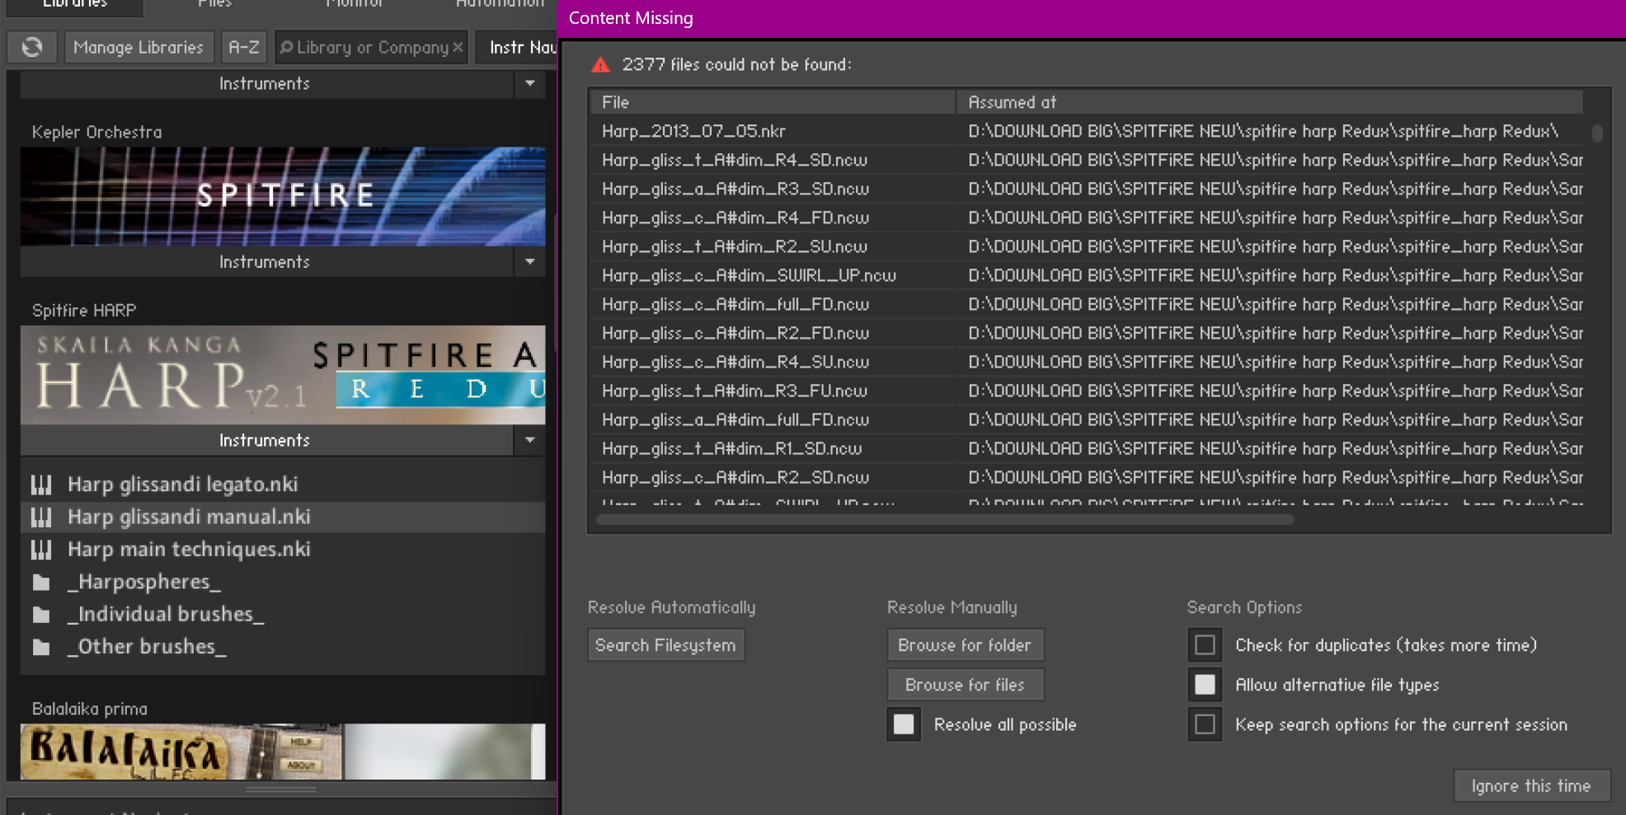Screen dimensions: 1626x815
Task: Click the Skaila Kanga Harp banner
Action: (x=283, y=375)
